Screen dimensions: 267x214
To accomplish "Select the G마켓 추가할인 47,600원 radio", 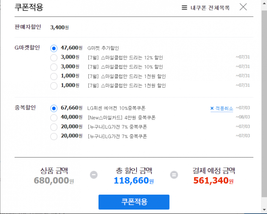I will (54, 48).
